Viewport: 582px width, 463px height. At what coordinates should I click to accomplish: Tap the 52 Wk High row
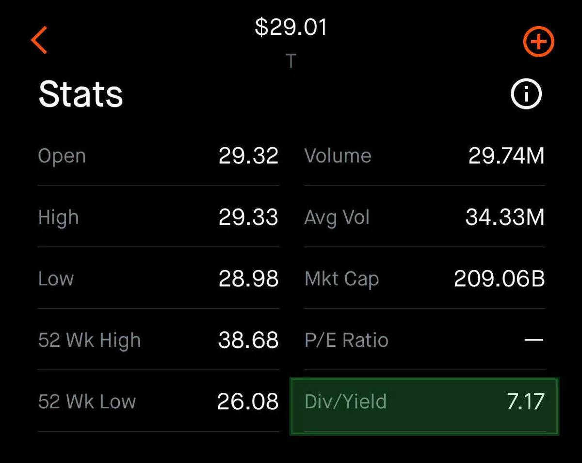158,340
